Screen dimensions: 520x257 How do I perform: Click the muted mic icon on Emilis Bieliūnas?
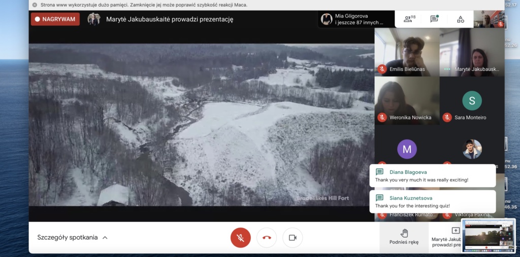[382, 69]
